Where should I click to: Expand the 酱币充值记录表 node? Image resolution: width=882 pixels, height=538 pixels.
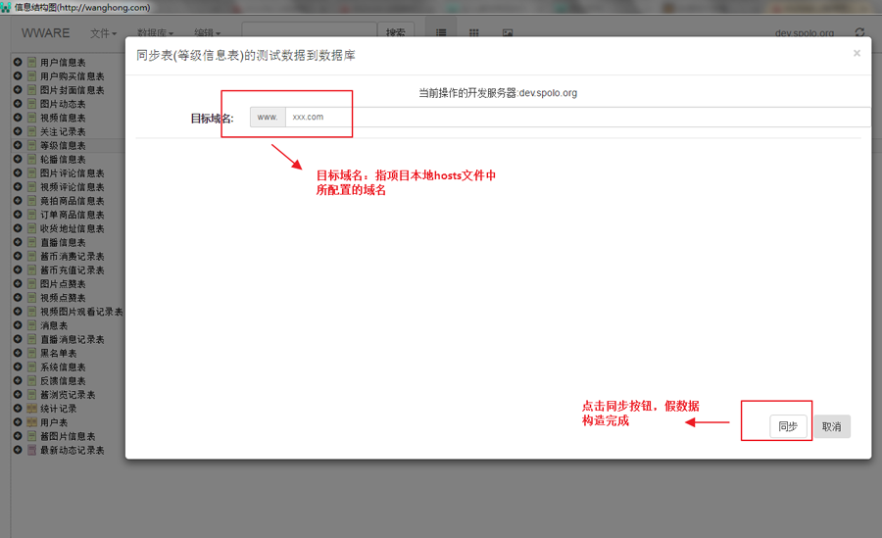[18, 269]
